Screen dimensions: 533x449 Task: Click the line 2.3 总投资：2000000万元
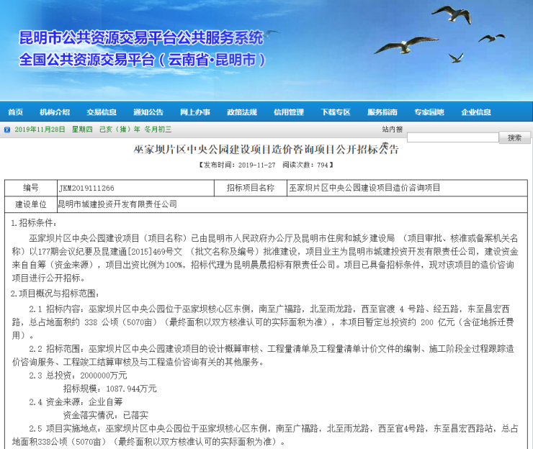click(x=78, y=376)
